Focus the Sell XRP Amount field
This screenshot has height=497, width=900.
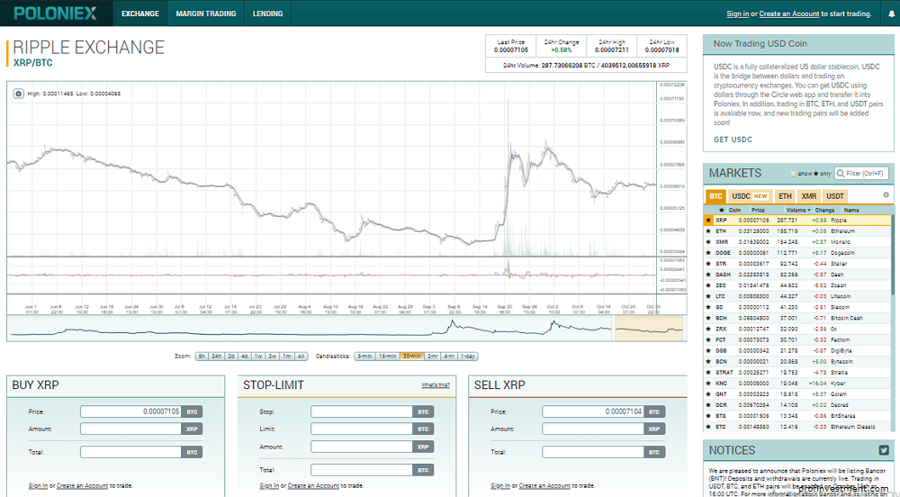[x=593, y=429]
